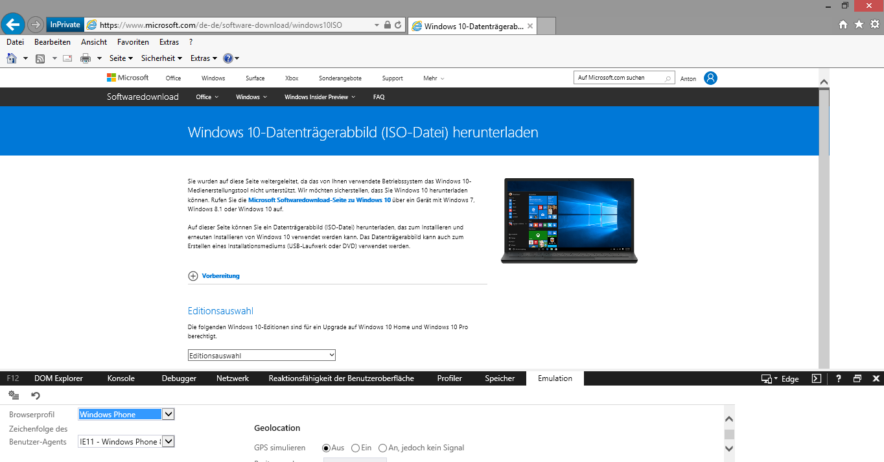Switch to the Netzwerk tab

233,378
